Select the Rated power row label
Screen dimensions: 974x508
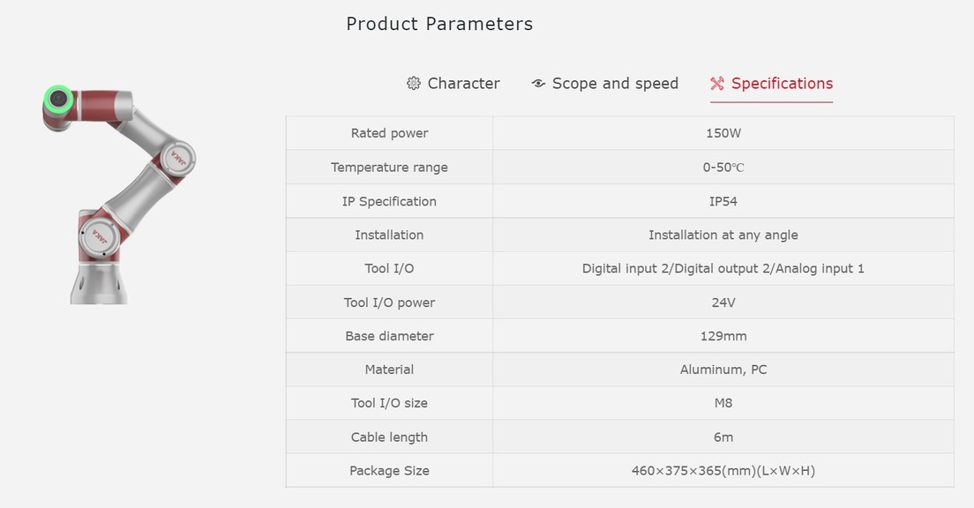tap(389, 133)
